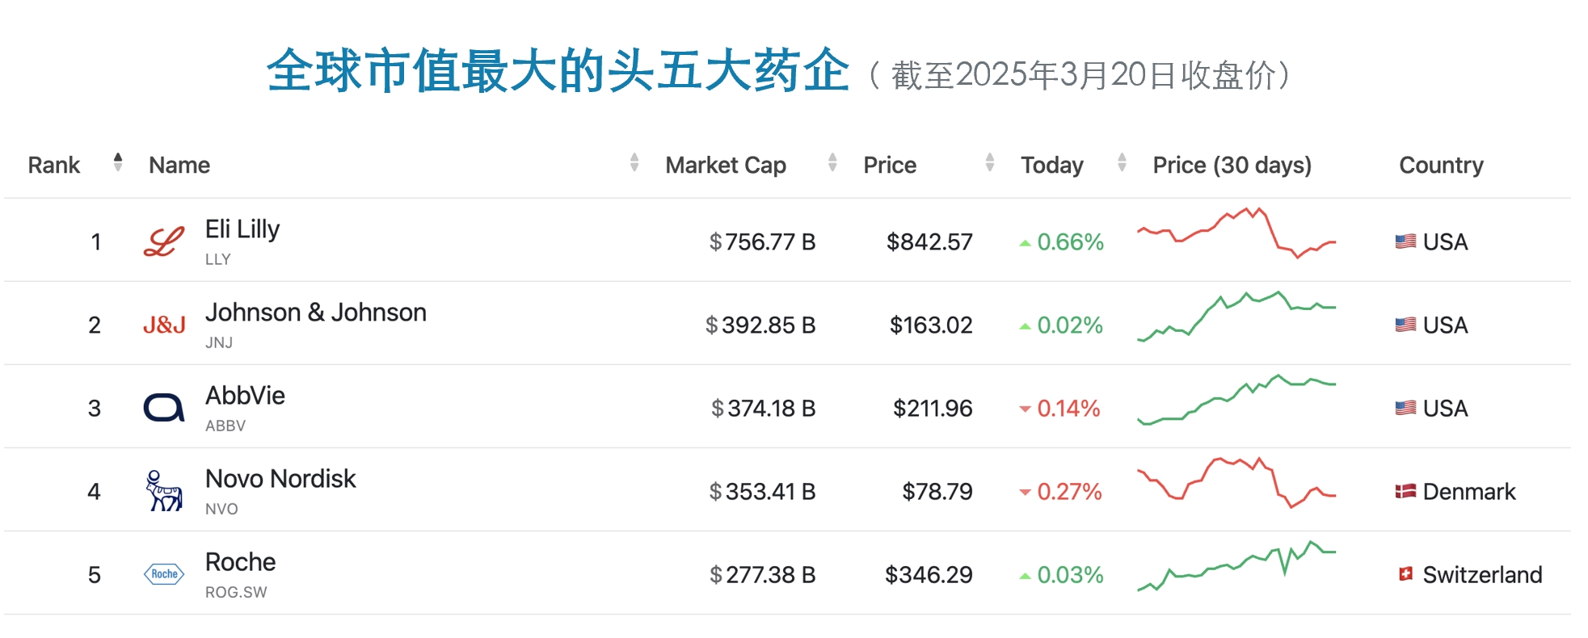
Task: Sort by Market Cap using sort arrows
Action: coord(832,163)
